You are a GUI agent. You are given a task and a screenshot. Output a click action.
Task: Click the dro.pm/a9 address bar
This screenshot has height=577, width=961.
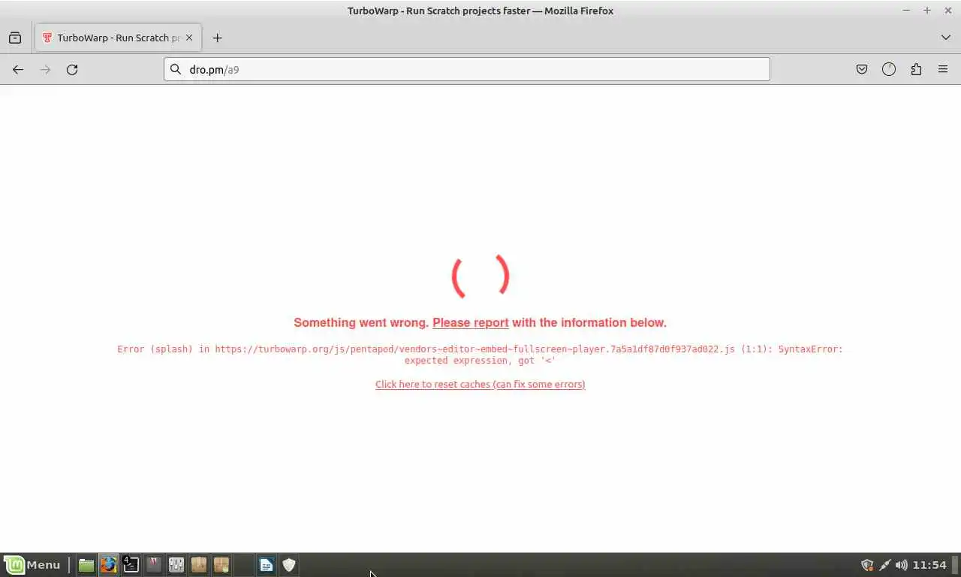tap(467, 69)
